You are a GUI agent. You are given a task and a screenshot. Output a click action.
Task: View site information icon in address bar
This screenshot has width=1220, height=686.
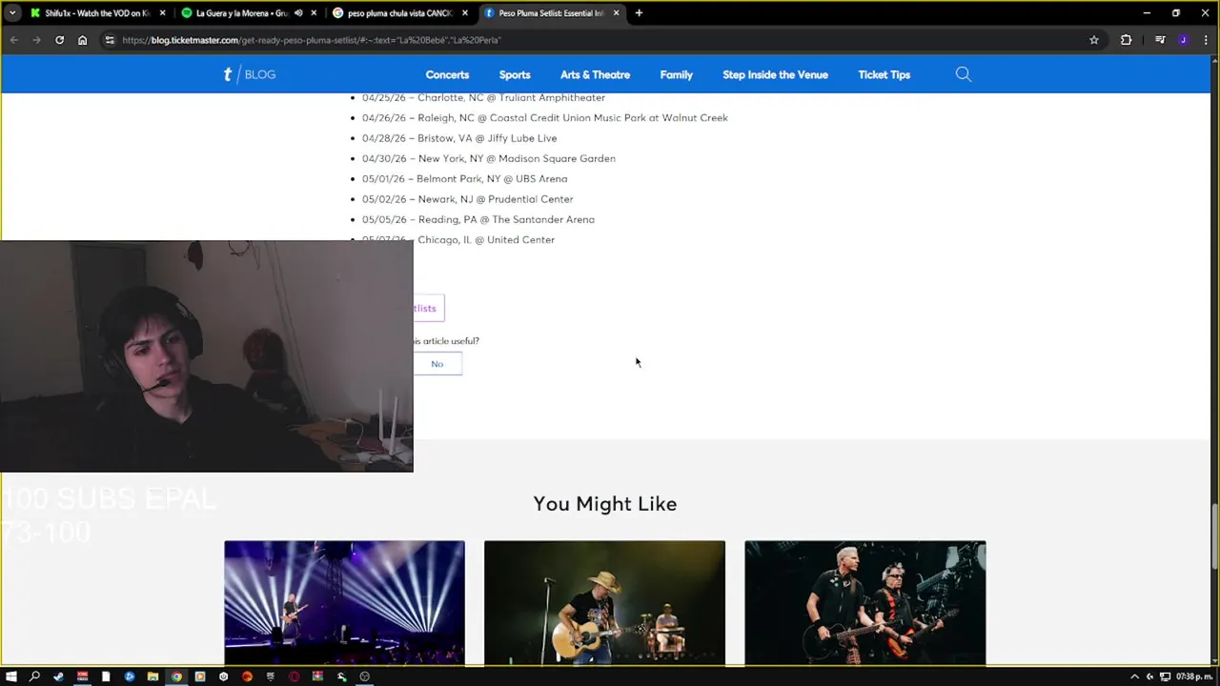pyautogui.click(x=110, y=40)
